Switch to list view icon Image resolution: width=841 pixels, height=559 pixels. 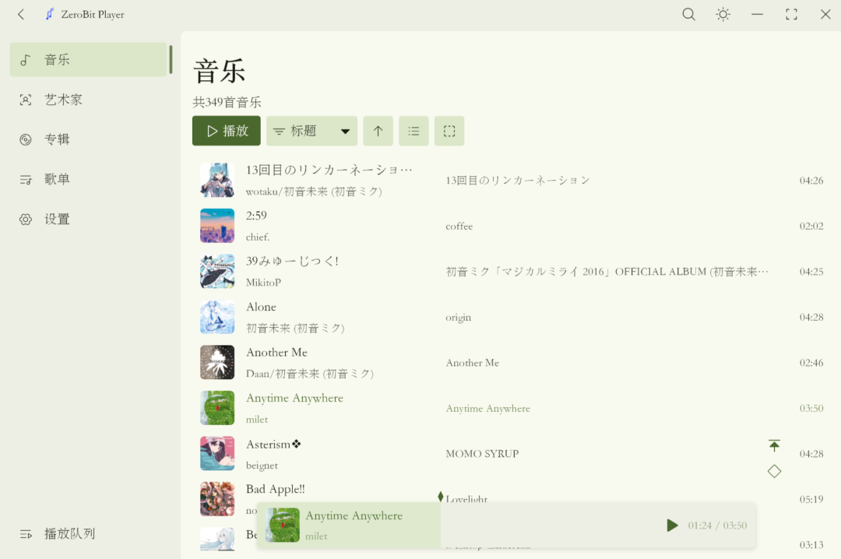(413, 131)
